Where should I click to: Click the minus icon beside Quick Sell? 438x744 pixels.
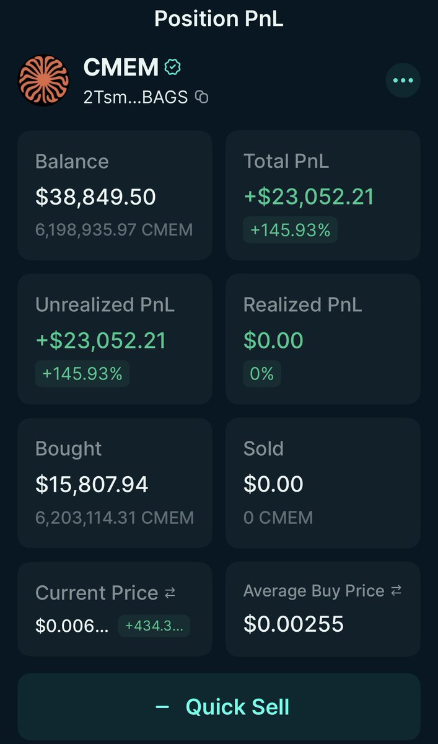point(162,707)
